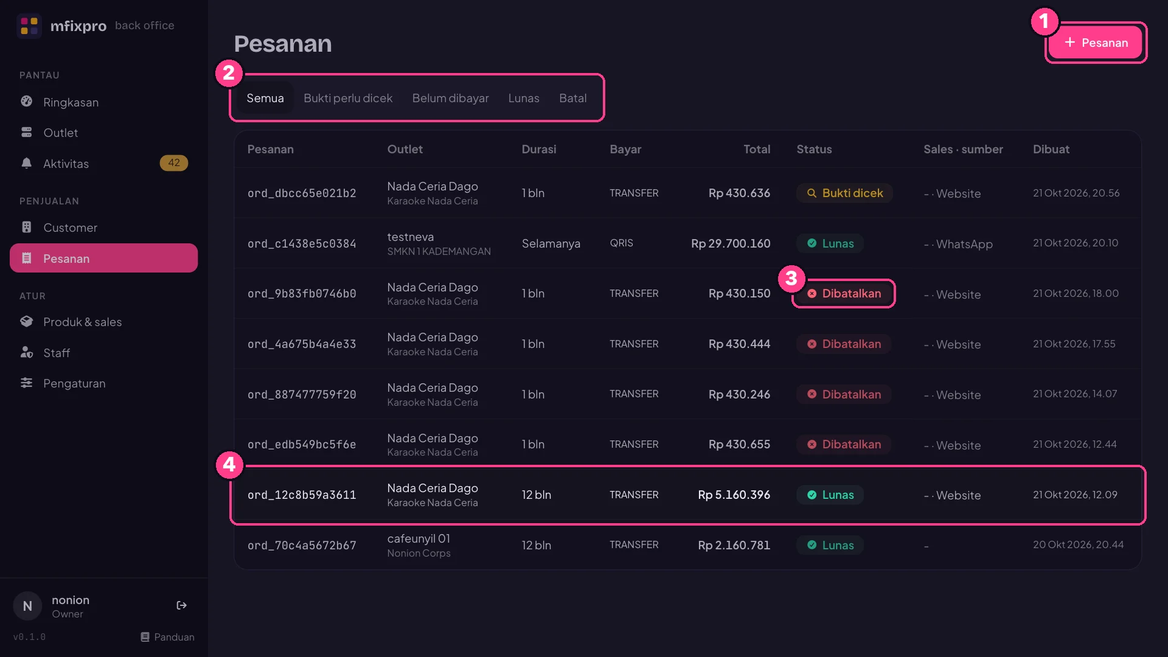Screen dimensions: 1168x657
Task: Click outlet cafeunyil 01
Action: 419,538
